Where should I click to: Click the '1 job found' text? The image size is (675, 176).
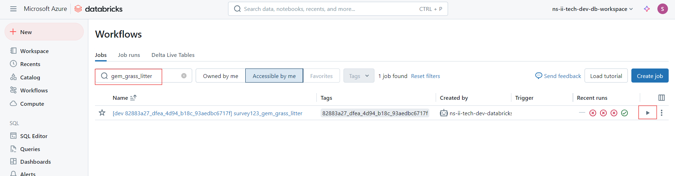pos(393,76)
